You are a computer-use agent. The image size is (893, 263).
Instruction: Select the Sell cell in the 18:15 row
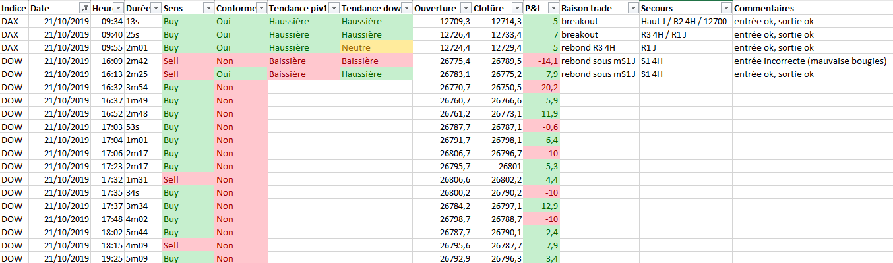point(188,246)
